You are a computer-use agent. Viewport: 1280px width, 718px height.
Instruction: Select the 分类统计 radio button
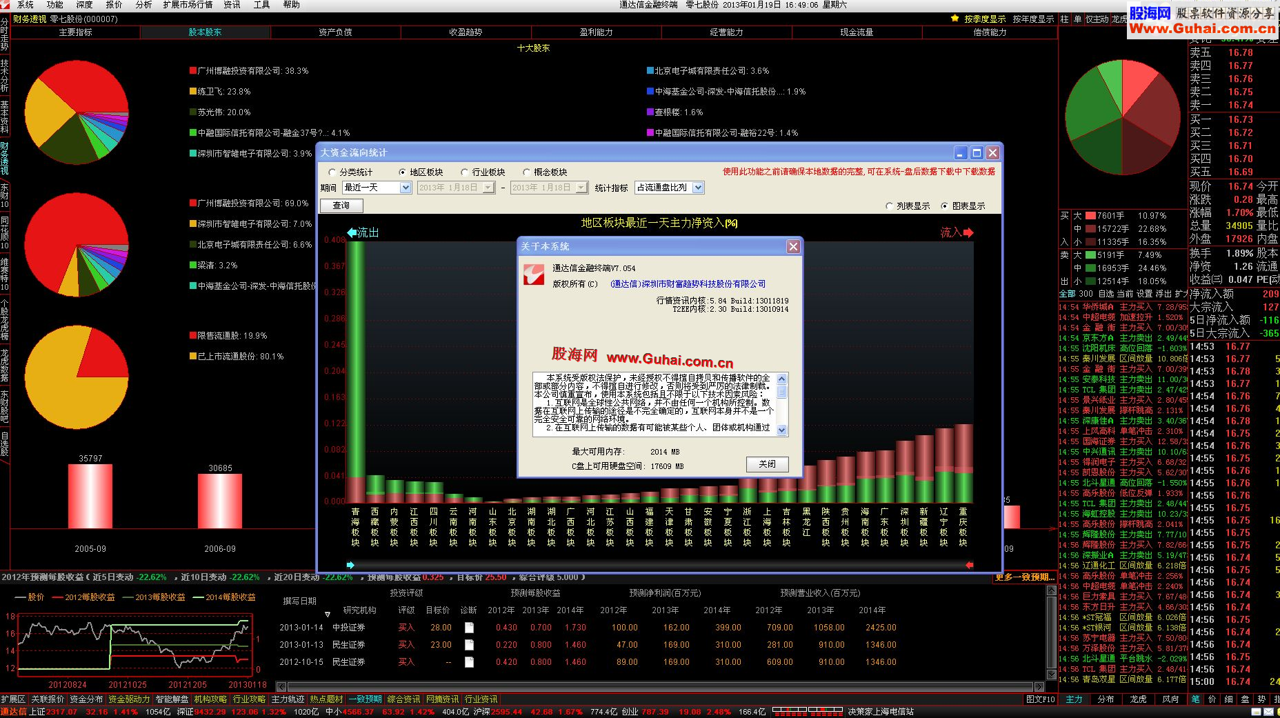[x=332, y=172]
